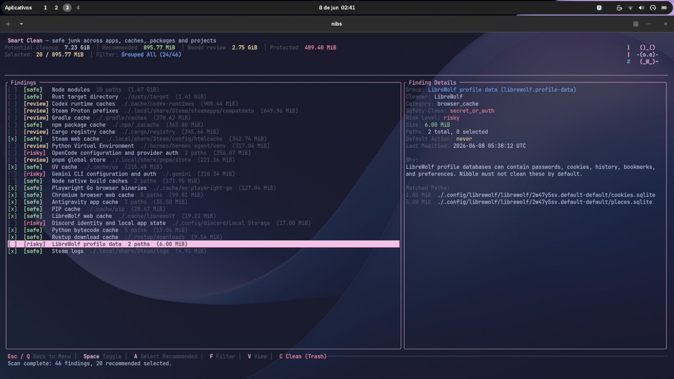Viewport: 674px width, 379px height.
Task: Select Gemini CLI configuration and auth row
Action: tap(203, 174)
